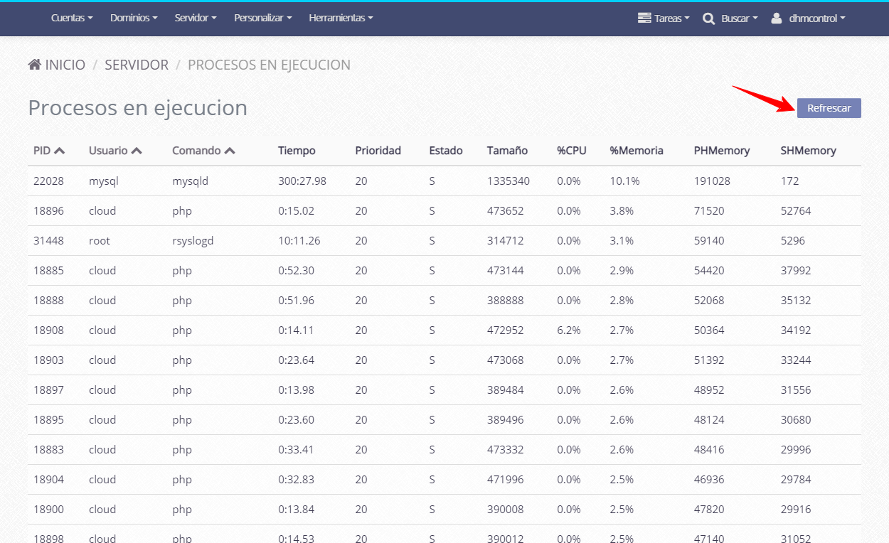This screenshot has height=543, width=889.
Task: Open the Personalizar dropdown menu
Action: [262, 18]
